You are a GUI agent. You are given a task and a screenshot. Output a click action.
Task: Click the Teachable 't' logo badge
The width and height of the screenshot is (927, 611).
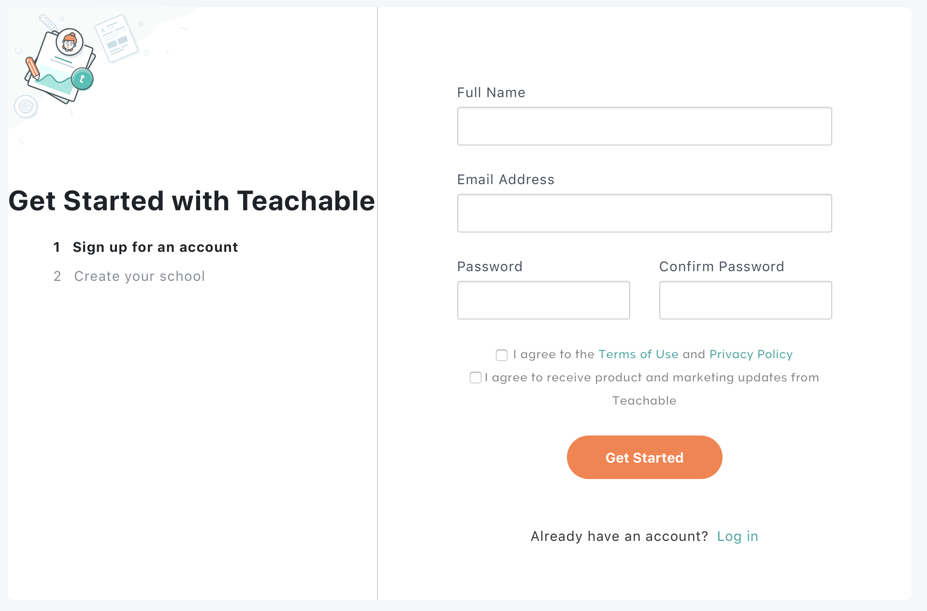[x=82, y=79]
